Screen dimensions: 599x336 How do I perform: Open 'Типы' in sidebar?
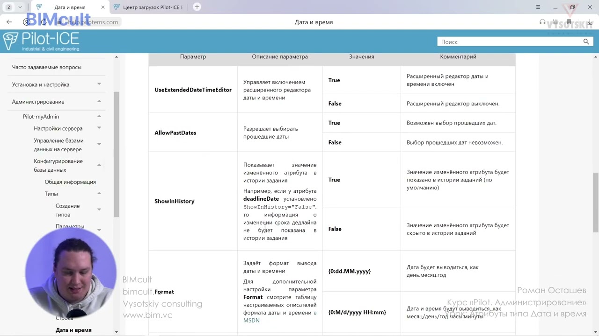tap(51, 194)
